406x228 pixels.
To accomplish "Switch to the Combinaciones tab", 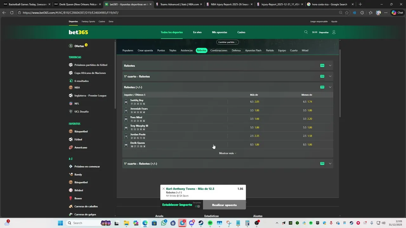I will (219, 50).
